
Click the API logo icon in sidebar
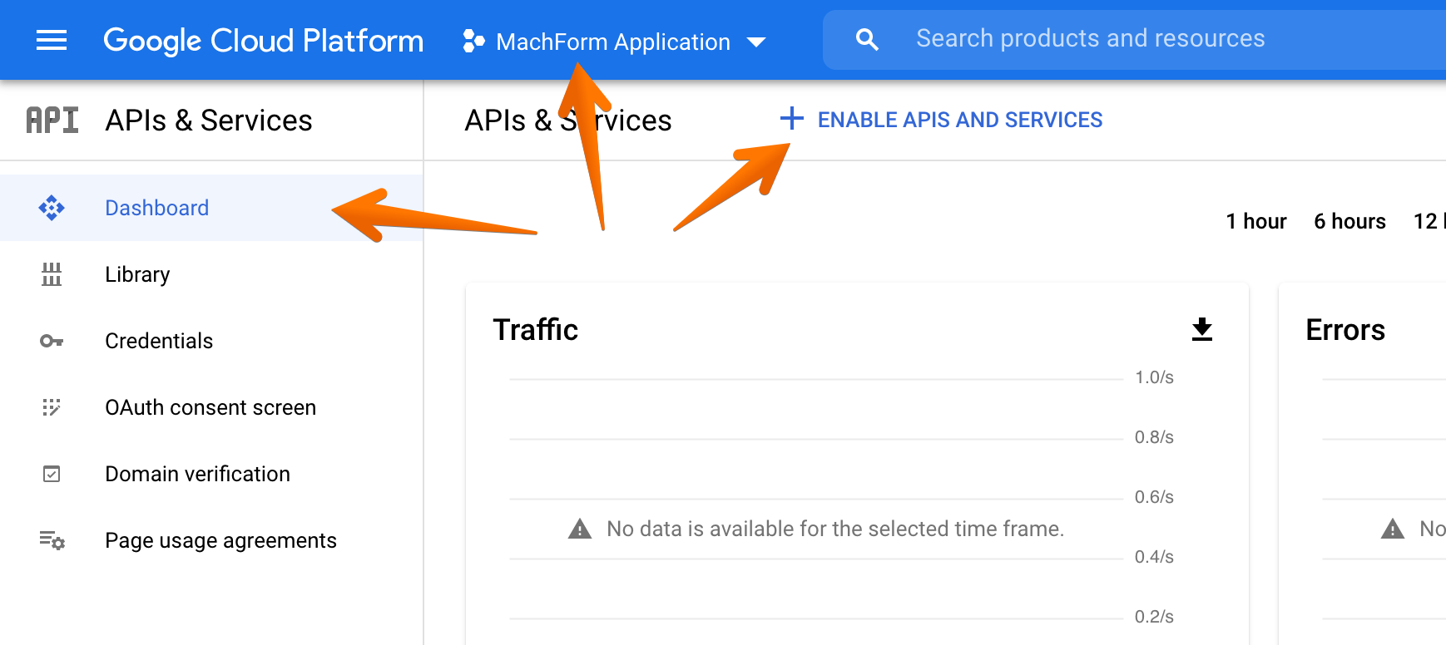coord(52,121)
